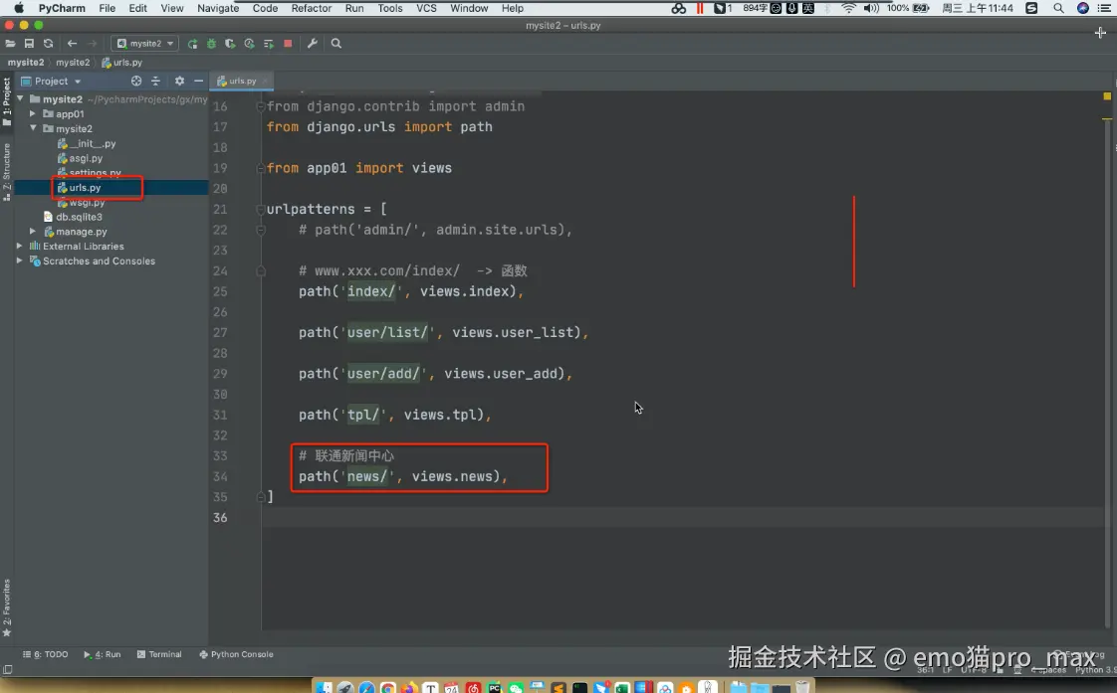Toggle the 1: Project tool window button
The width and height of the screenshot is (1117, 693).
point(6,101)
